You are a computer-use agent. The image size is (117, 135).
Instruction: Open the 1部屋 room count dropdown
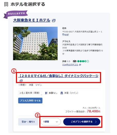tap(51, 122)
